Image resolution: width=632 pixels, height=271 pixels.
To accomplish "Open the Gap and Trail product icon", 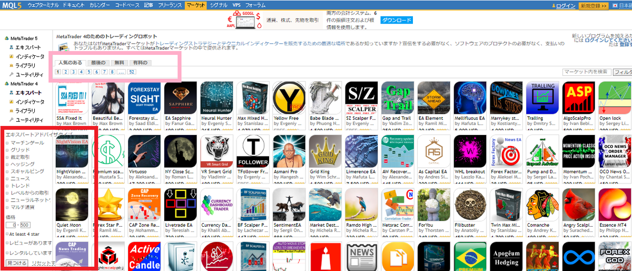I will [398, 98].
